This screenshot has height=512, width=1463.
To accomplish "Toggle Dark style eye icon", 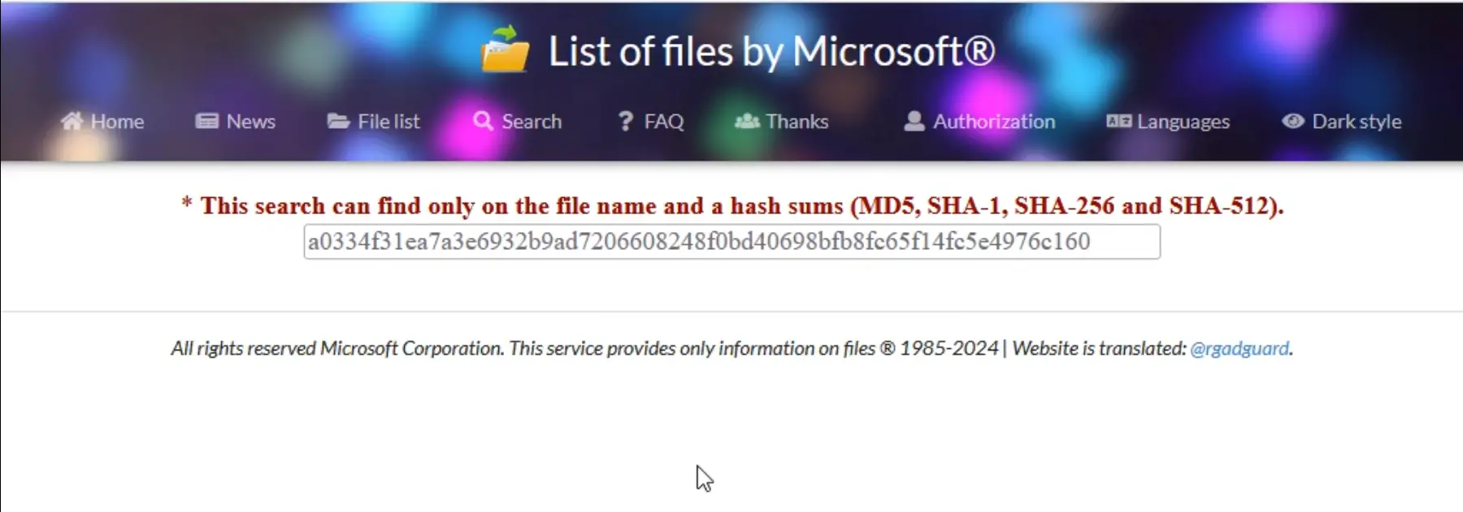I will [x=1293, y=121].
